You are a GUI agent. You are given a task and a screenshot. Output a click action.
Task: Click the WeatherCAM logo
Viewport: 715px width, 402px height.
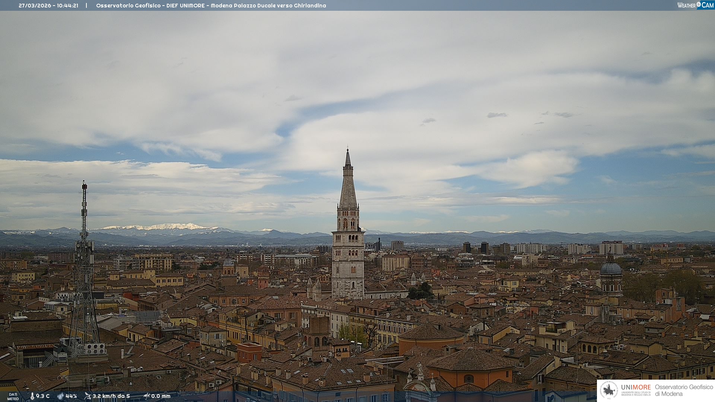tap(695, 5)
